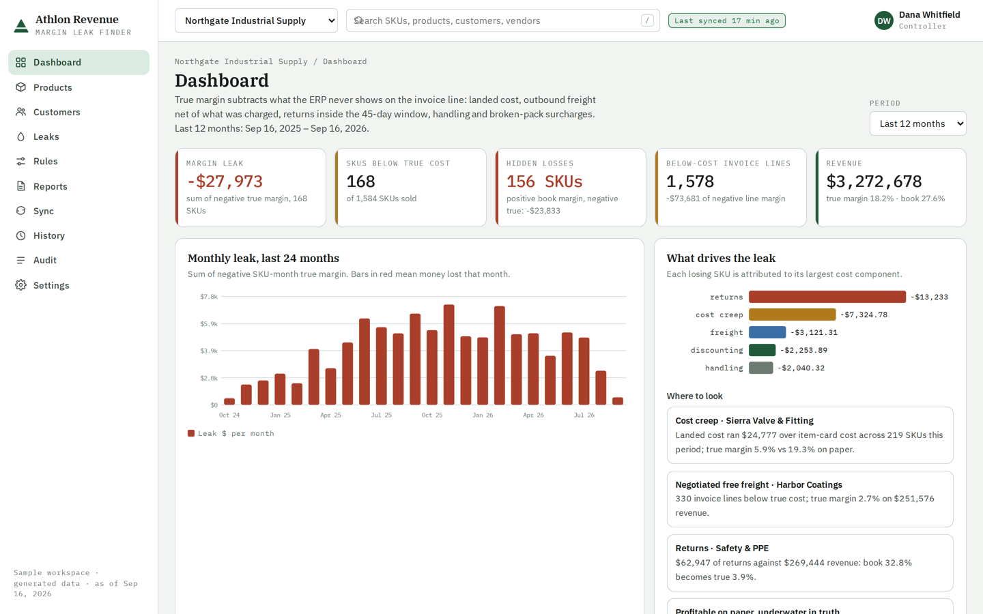Click the blue freight bar
The height and width of the screenshot is (614, 983).
767,332
